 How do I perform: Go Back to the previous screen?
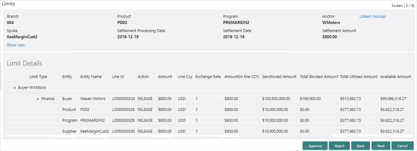[360, 146]
